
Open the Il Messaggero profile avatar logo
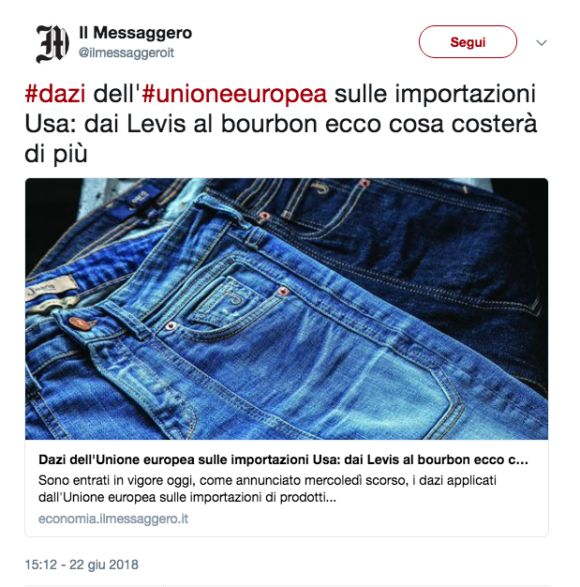click(52, 43)
